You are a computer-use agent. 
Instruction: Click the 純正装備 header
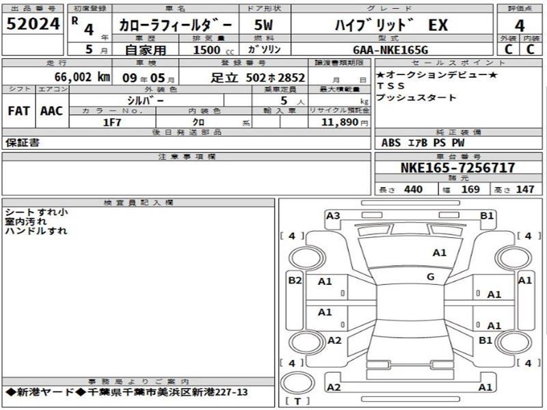[458, 132]
